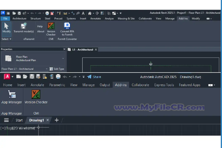
Task: Expand AutoCAD Customize Quick Access Toolbar arrow
Action: pos(84,77)
